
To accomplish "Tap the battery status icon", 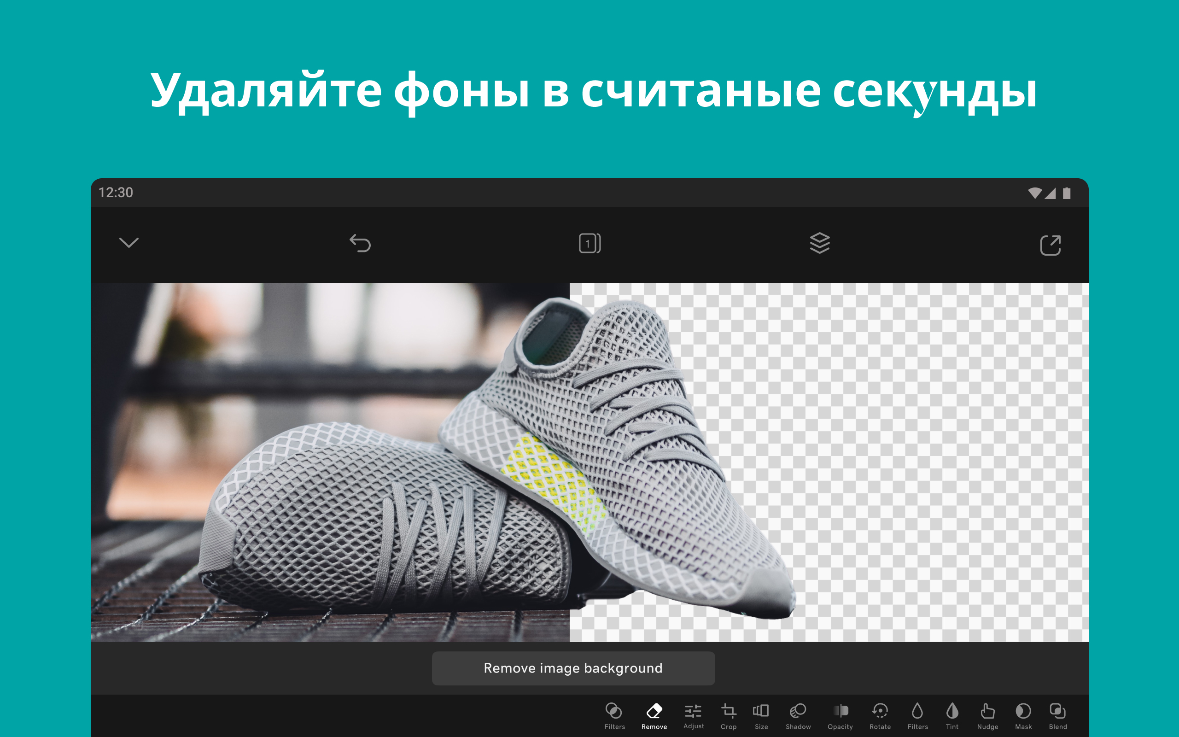I will (x=1067, y=193).
